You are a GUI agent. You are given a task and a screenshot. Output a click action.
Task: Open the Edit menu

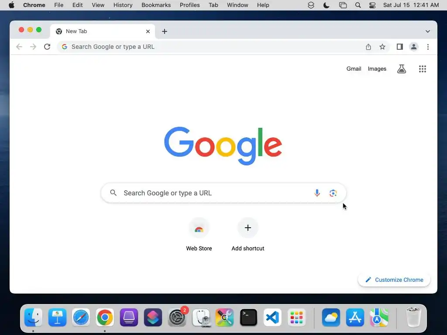click(77, 5)
